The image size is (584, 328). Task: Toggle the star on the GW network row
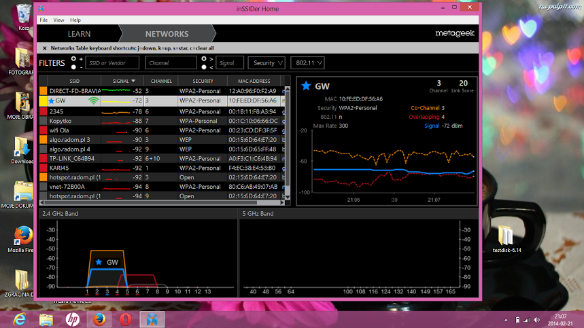(x=52, y=101)
